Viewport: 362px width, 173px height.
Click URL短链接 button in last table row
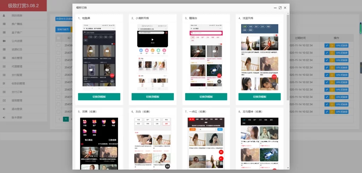tap(342, 112)
